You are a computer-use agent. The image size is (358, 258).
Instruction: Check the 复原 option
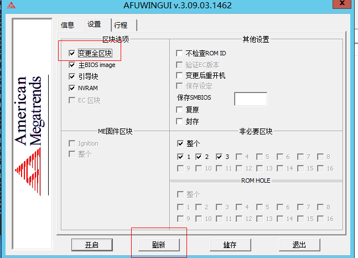coord(179,110)
